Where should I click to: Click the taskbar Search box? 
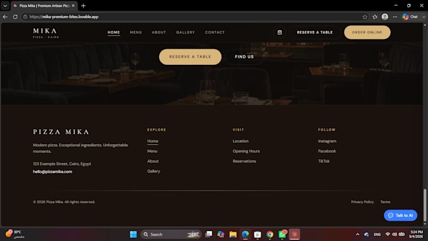coord(171,234)
